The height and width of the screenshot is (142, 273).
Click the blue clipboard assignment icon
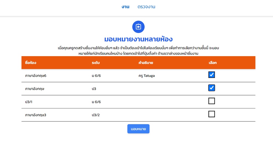coord(138,27)
